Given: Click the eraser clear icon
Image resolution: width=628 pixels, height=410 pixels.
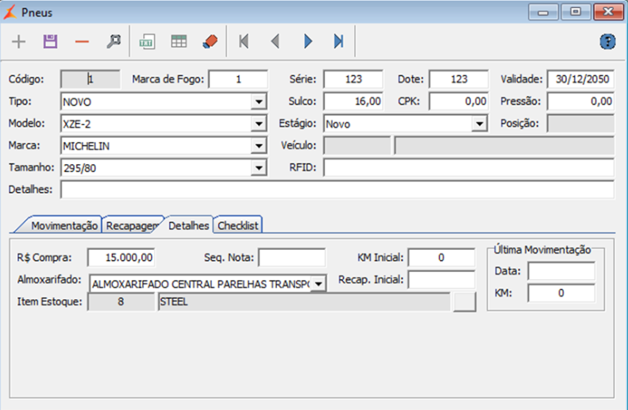Looking at the screenshot, I should (x=210, y=41).
